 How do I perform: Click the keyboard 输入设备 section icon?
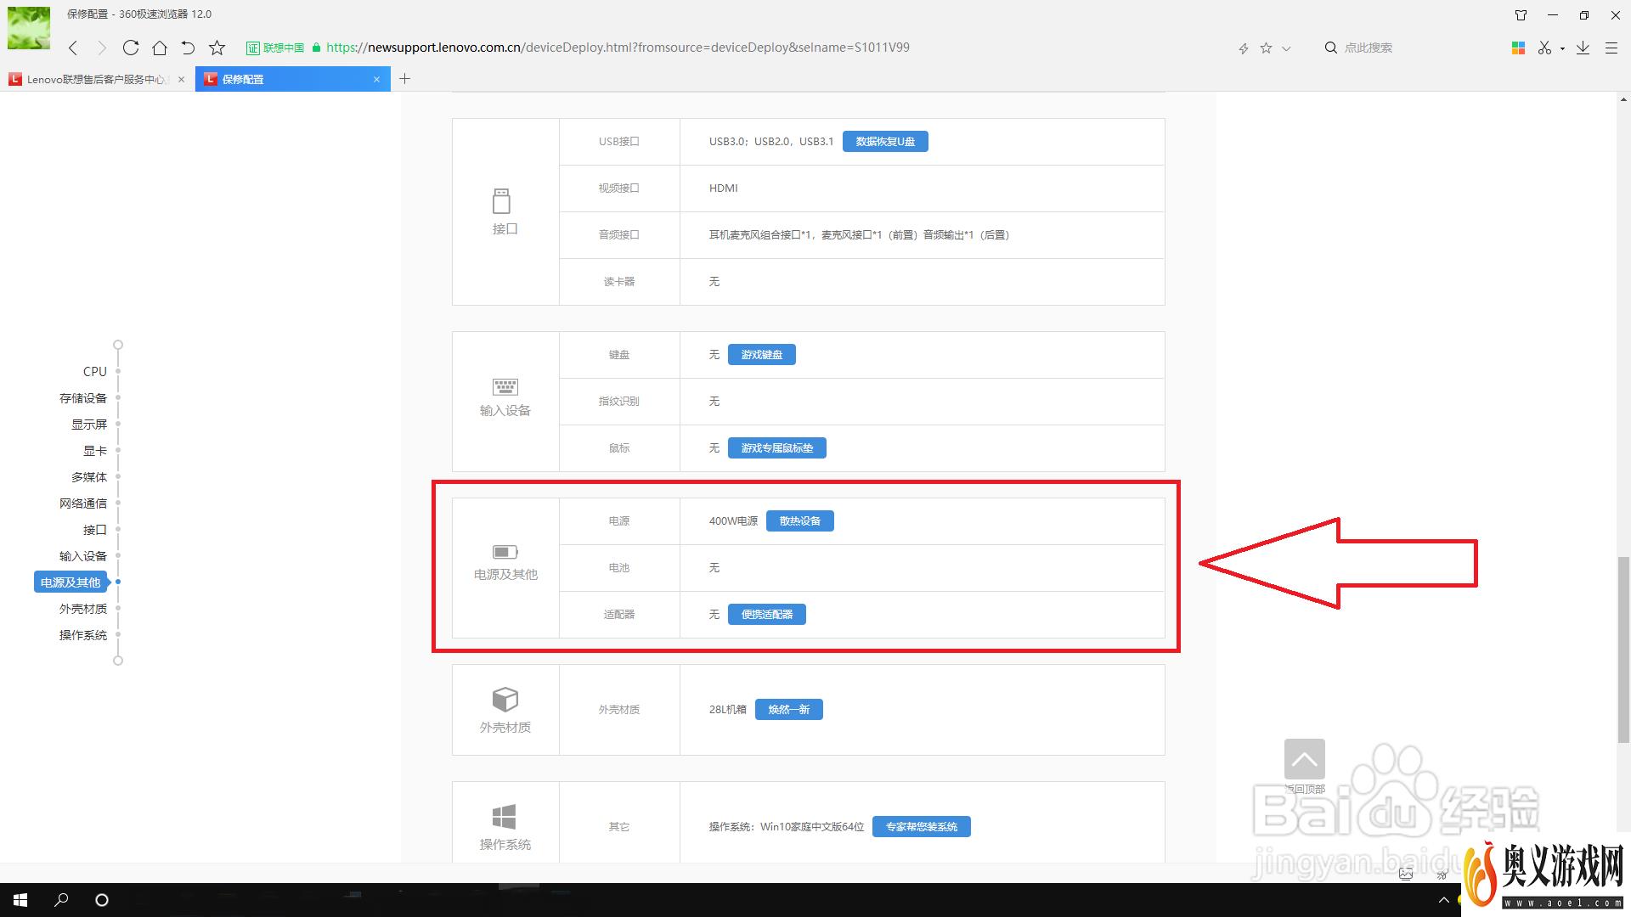click(x=505, y=387)
